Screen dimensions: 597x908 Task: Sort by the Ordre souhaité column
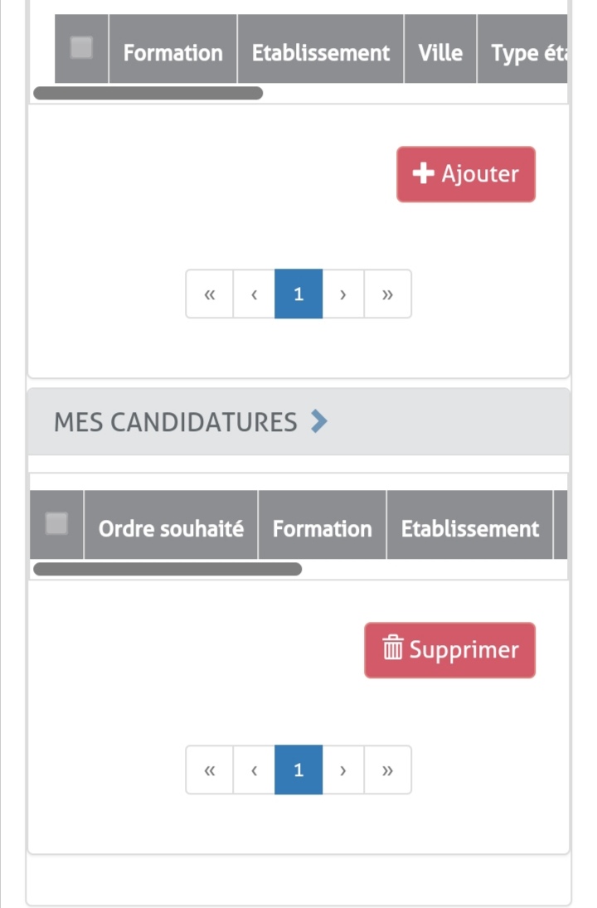tap(171, 529)
